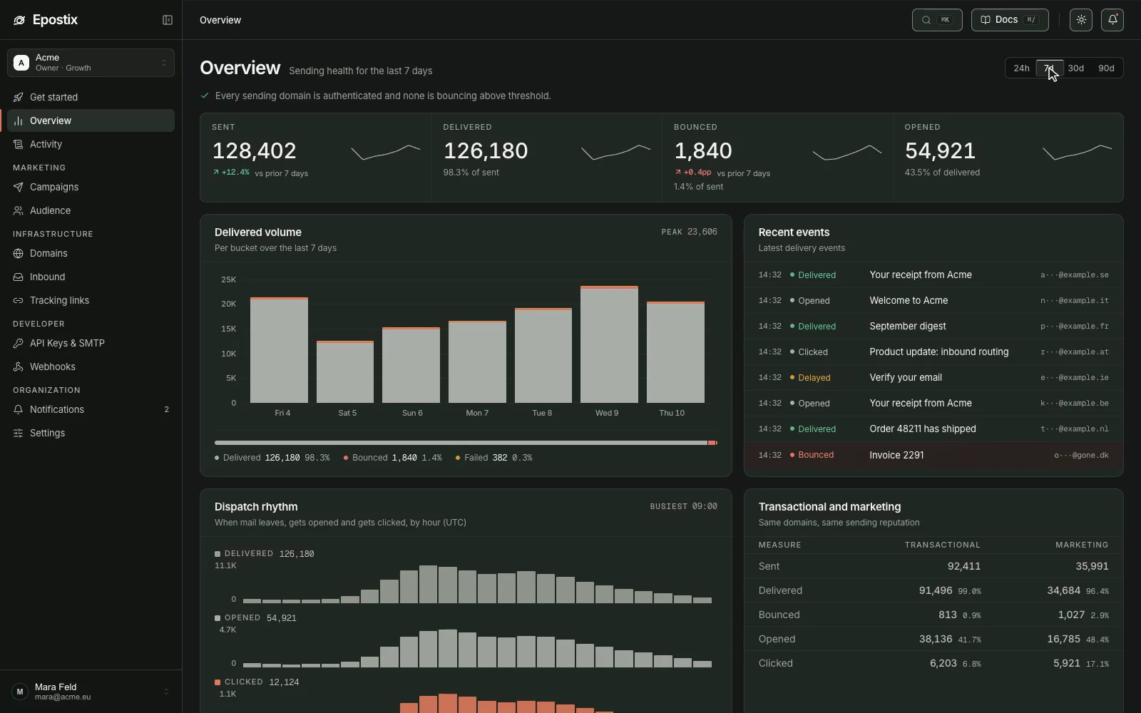Click transactional Sent value 92,411
Screen dimensions: 1141x713
964,566
